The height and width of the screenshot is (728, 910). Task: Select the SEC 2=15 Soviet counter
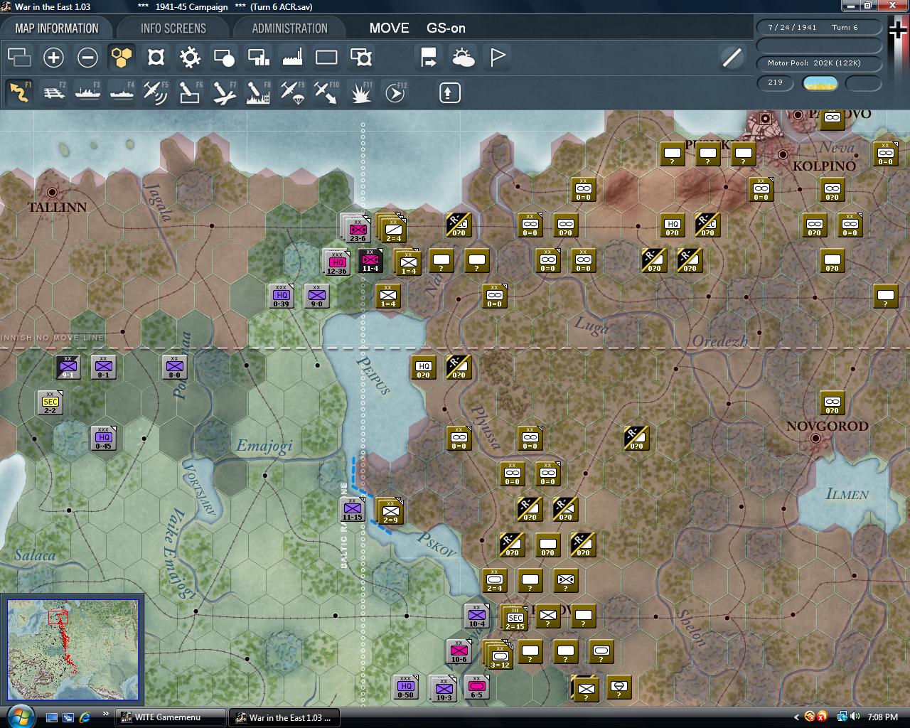(515, 619)
